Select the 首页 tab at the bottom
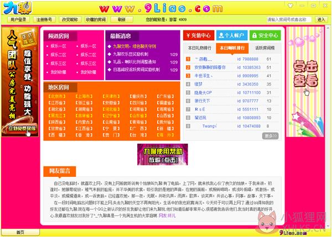 coord(20,233)
